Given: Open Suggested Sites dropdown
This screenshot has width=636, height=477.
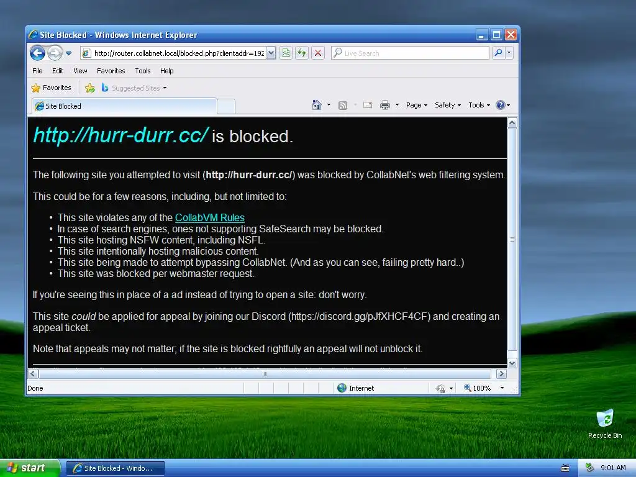Looking at the screenshot, I should [134, 88].
